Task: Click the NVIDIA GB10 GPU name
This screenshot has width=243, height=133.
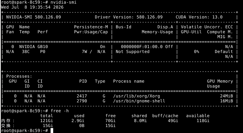Action: (x=33, y=47)
